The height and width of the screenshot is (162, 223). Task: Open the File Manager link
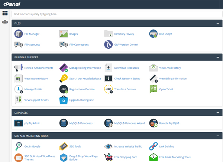coord(32,34)
